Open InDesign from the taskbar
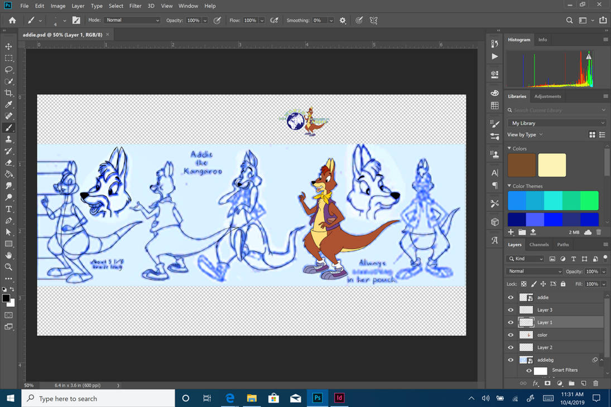The image size is (611, 407). pos(339,398)
